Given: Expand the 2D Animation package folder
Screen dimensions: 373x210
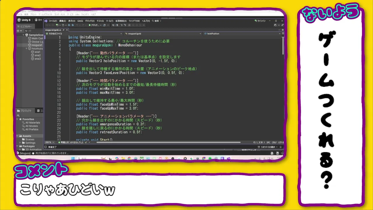Looking at the screenshot, I should click(x=20, y=150).
